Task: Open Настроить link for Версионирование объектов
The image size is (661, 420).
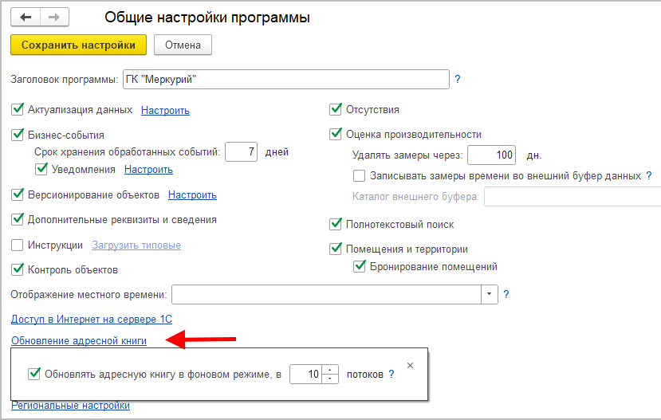Action: (x=192, y=195)
